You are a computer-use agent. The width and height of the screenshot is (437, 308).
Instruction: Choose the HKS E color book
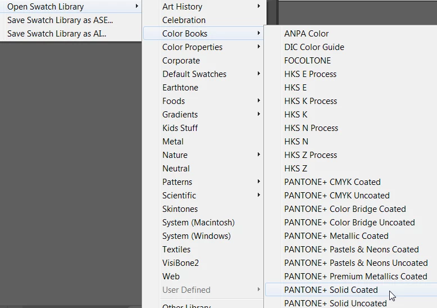pos(351,88)
